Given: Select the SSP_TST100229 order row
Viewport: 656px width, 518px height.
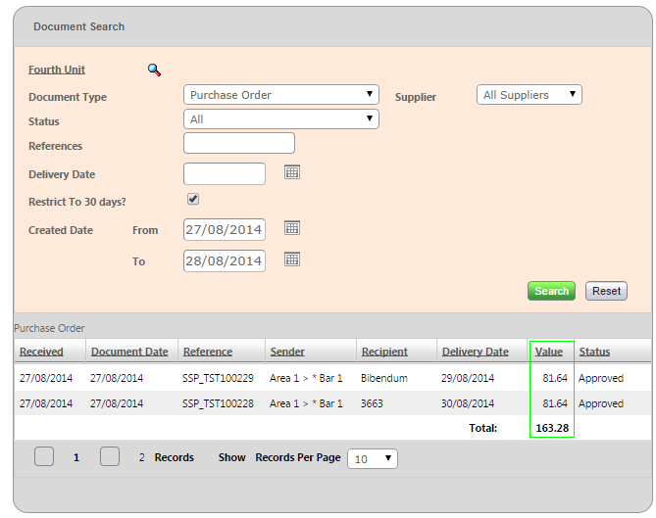Looking at the screenshot, I should click(x=218, y=378).
